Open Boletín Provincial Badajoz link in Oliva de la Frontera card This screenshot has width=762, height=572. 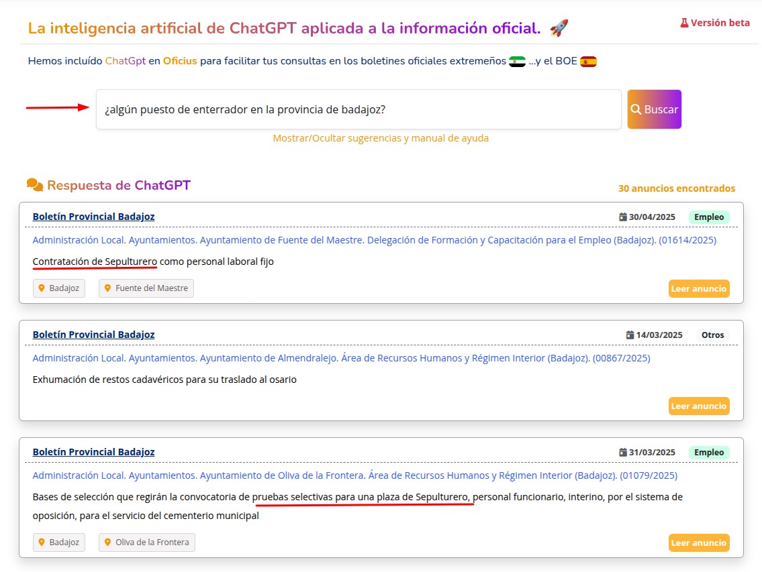[93, 452]
